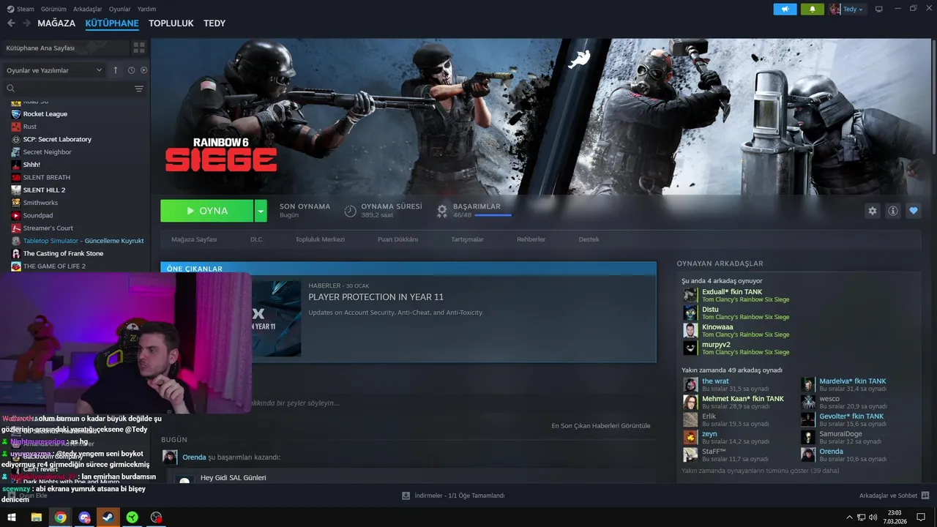The height and width of the screenshot is (527, 937).
Task: Select Rust in library list
Action: point(30,127)
